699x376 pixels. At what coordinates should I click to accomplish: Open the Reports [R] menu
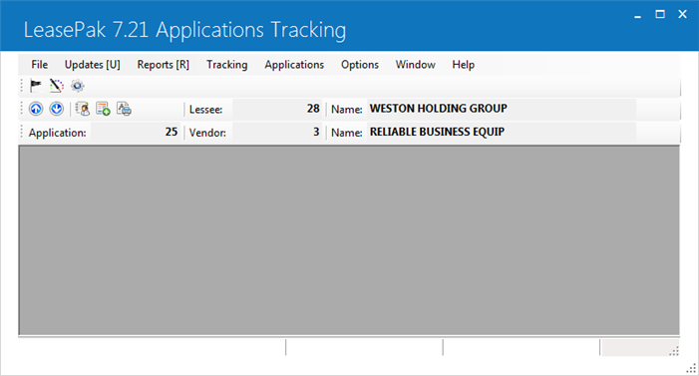(164, 65)
